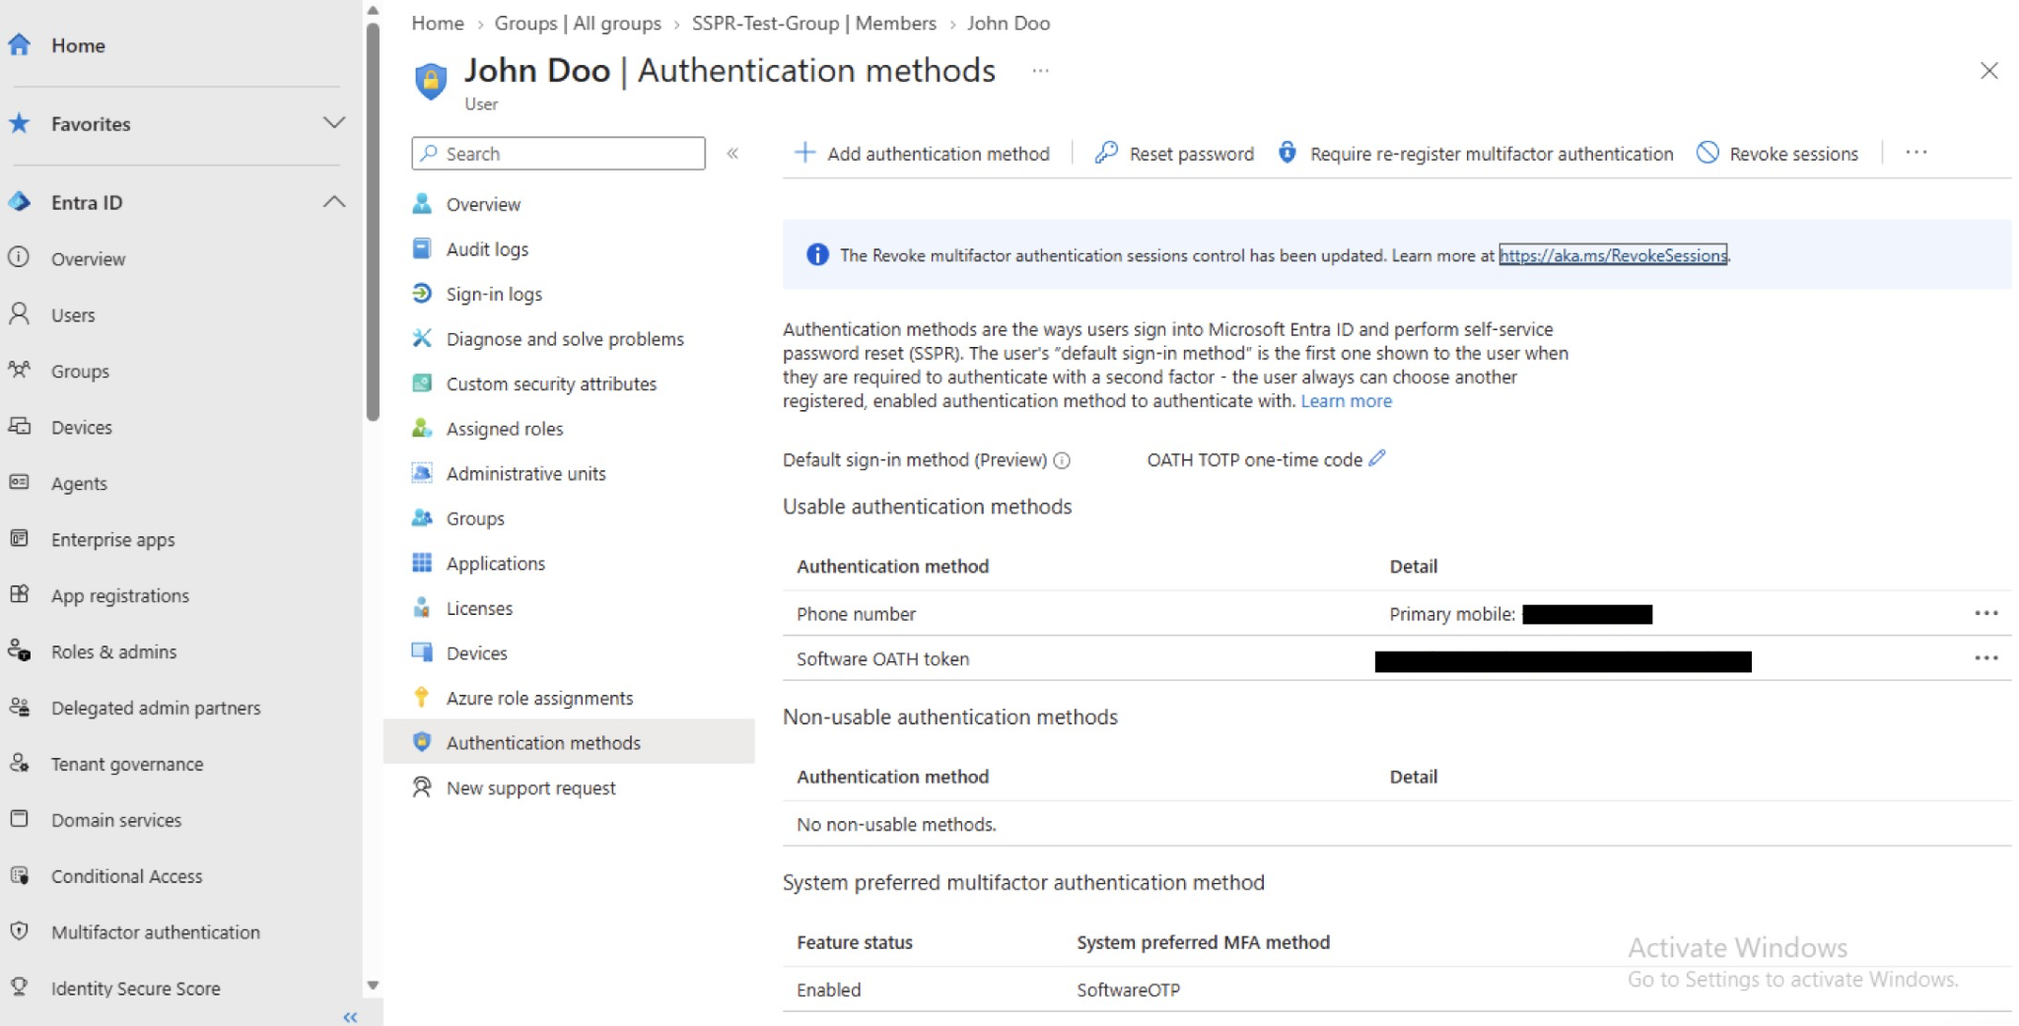Open New support request
2019x1026 pixels.
click(530, 787)
